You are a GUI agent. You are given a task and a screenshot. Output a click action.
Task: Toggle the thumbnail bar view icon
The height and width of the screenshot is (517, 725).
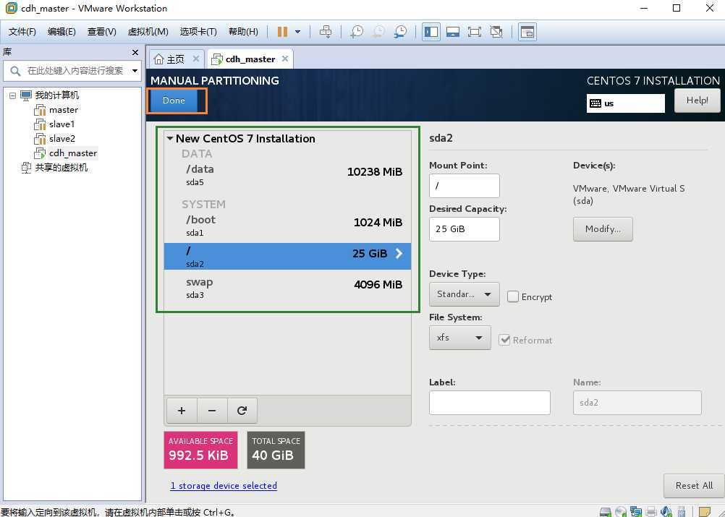[453, 31]
